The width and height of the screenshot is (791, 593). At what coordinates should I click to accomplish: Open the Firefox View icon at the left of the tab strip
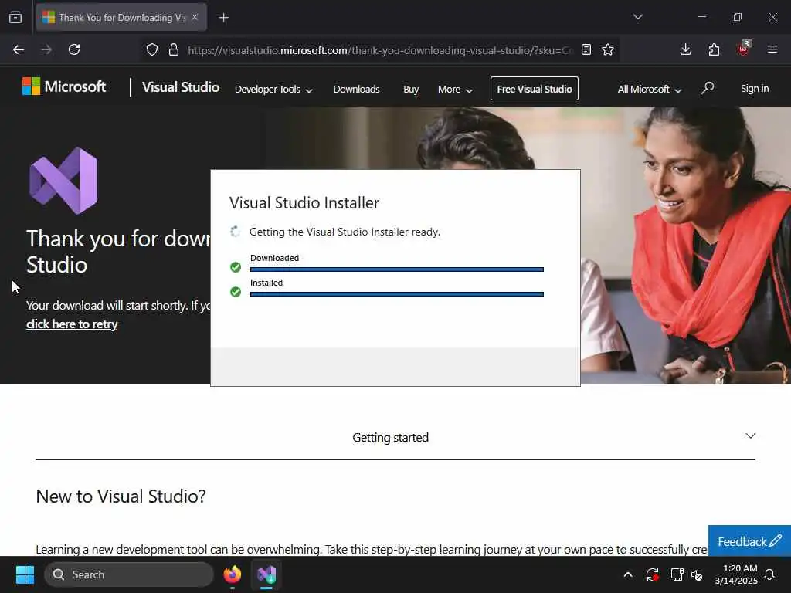pos(15,18)
